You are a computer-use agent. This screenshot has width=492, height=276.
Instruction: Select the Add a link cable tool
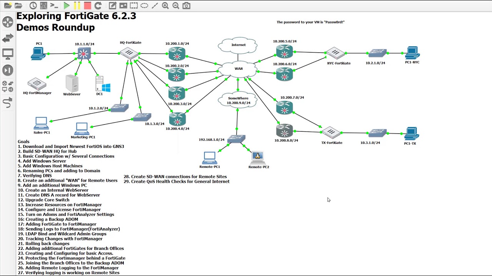pos(8,102)
